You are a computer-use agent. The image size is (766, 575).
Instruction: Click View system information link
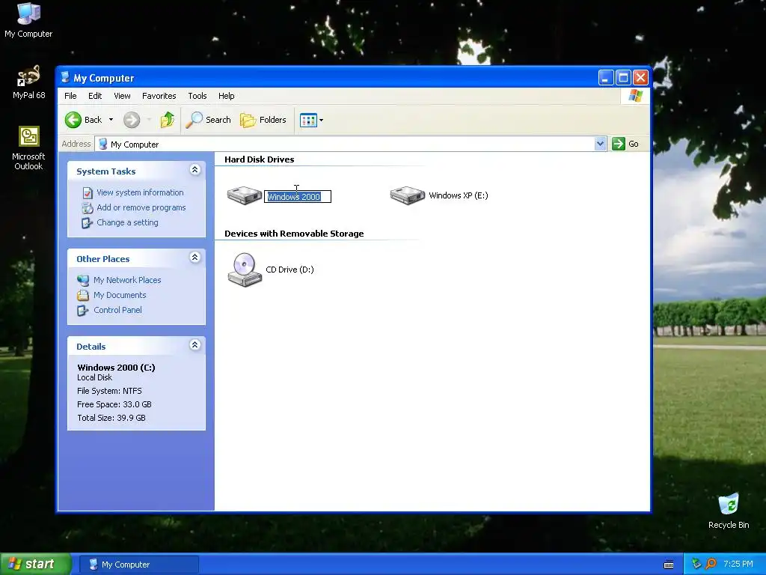(140, 192)
